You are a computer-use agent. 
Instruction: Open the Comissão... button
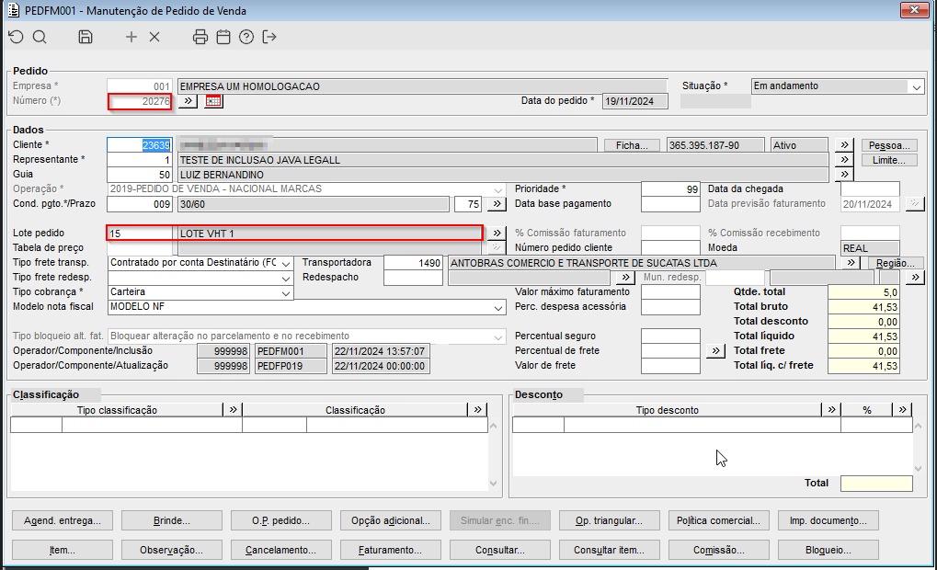click(x=719, y=550)
